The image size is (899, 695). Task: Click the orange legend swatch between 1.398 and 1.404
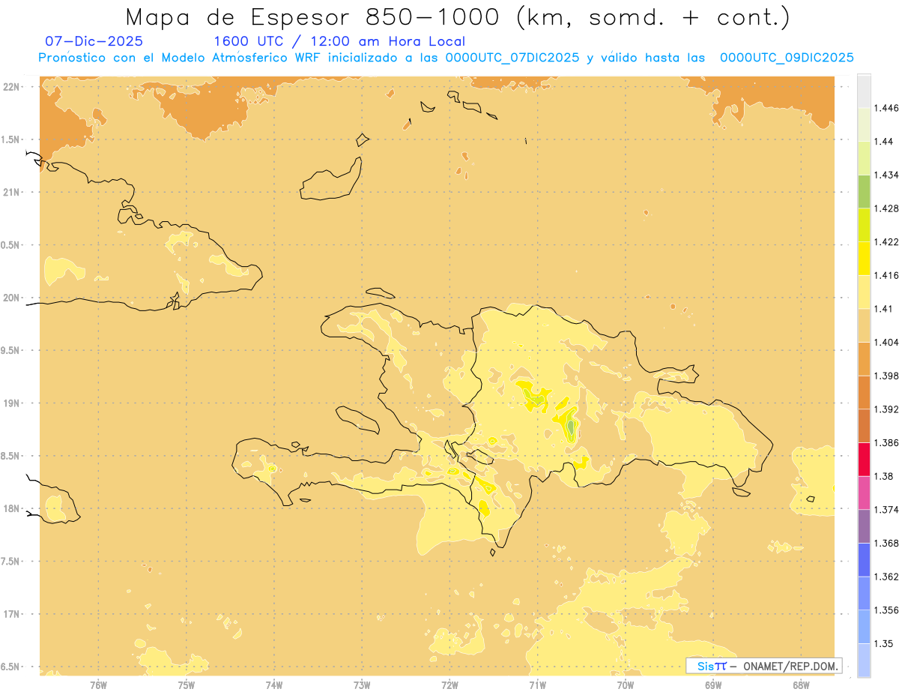click(864, 358)
